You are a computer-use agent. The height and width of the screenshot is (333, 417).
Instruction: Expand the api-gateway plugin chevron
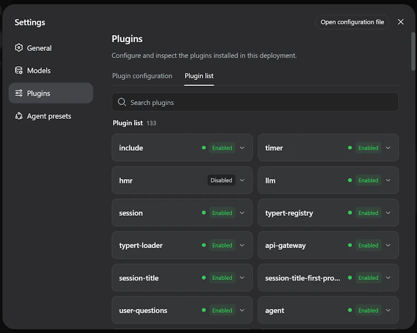tap(388, 245)
